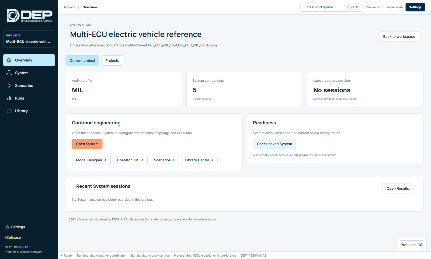Focus the Find a workspace search field

pyautogui.click(x=331, y=7)
